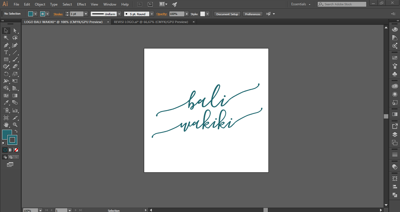Select the Shape Builder tool

click(x=6, y=88)
